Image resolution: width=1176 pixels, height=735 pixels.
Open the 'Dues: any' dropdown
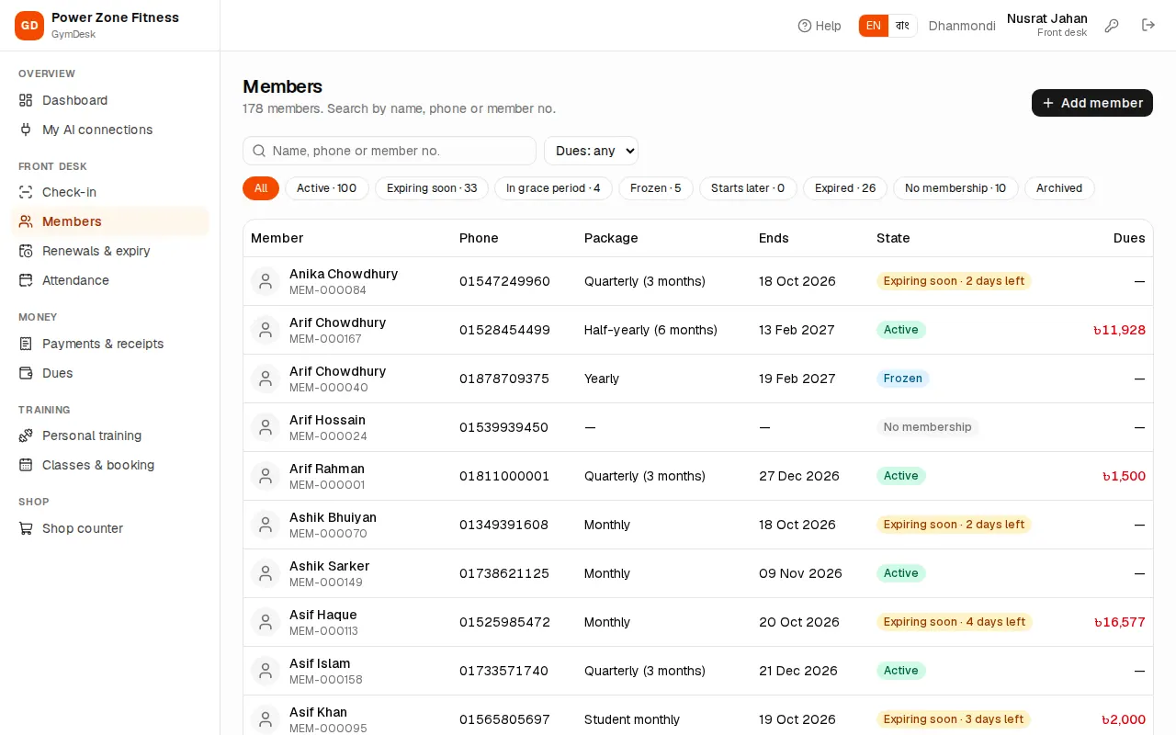pyautogui.click(x=591, y=151)
